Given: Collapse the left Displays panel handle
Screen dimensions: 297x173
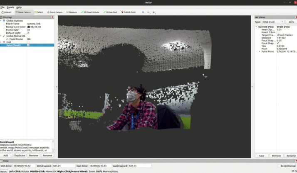Looking at the screenshot, I should pos(57,87).
